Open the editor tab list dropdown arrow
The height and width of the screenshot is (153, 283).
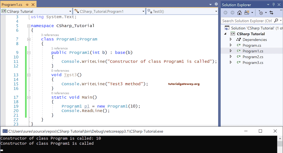pyautogui.click(x=210, y=4)
